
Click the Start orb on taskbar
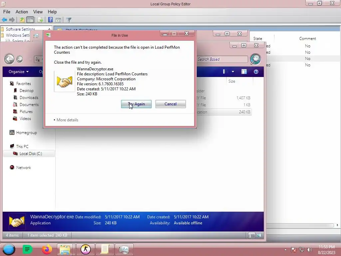tap(9, 249)
